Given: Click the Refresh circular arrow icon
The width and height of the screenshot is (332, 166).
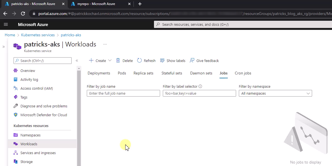Looking at the screenshot, I should point(139,61).
